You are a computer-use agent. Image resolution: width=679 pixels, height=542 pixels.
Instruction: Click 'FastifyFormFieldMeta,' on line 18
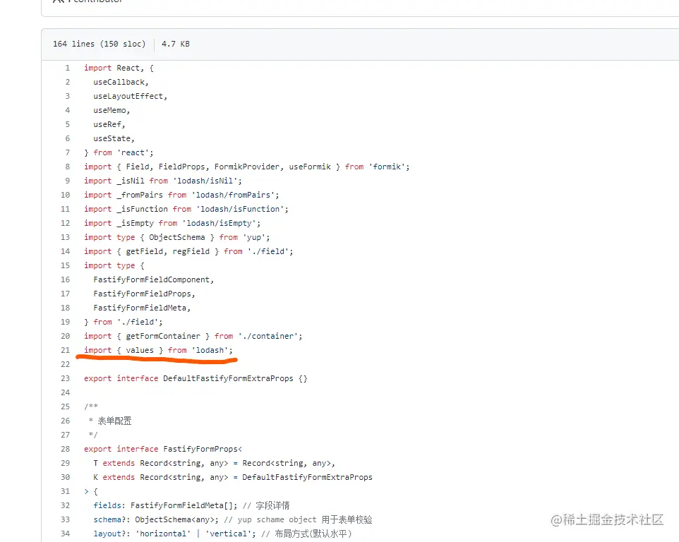142,308
